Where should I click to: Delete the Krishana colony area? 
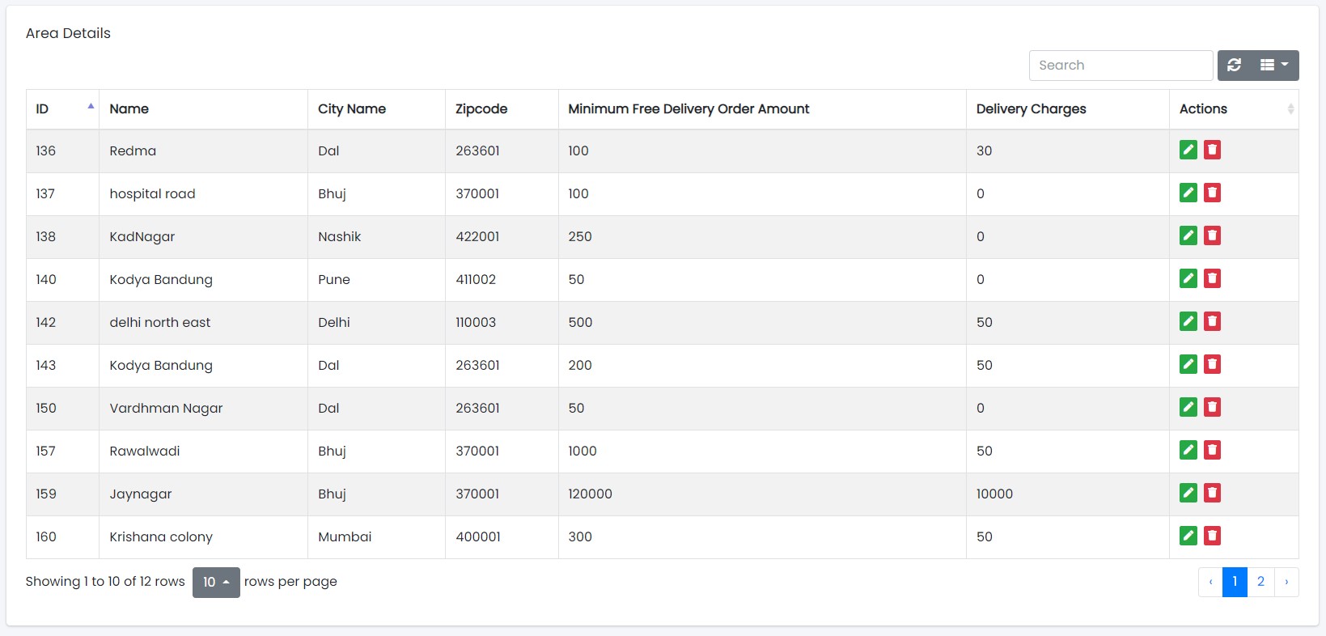[1212, 536]
